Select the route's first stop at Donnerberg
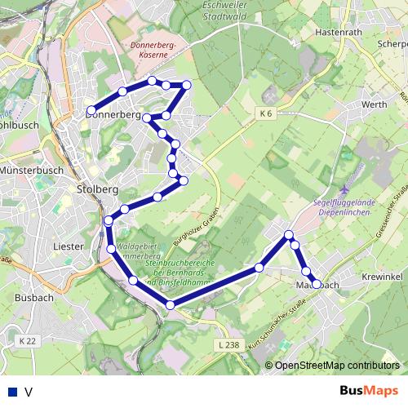This screenshot has width=408, height=408. pyautogui.click(x=91, y=110)
